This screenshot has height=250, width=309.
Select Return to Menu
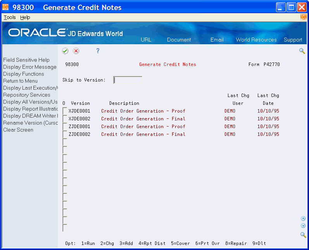point(20,81)
